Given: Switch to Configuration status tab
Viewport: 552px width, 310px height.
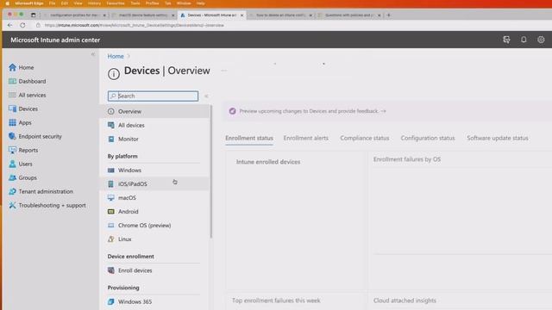Looking at the screenshot, I should point(428,138).
